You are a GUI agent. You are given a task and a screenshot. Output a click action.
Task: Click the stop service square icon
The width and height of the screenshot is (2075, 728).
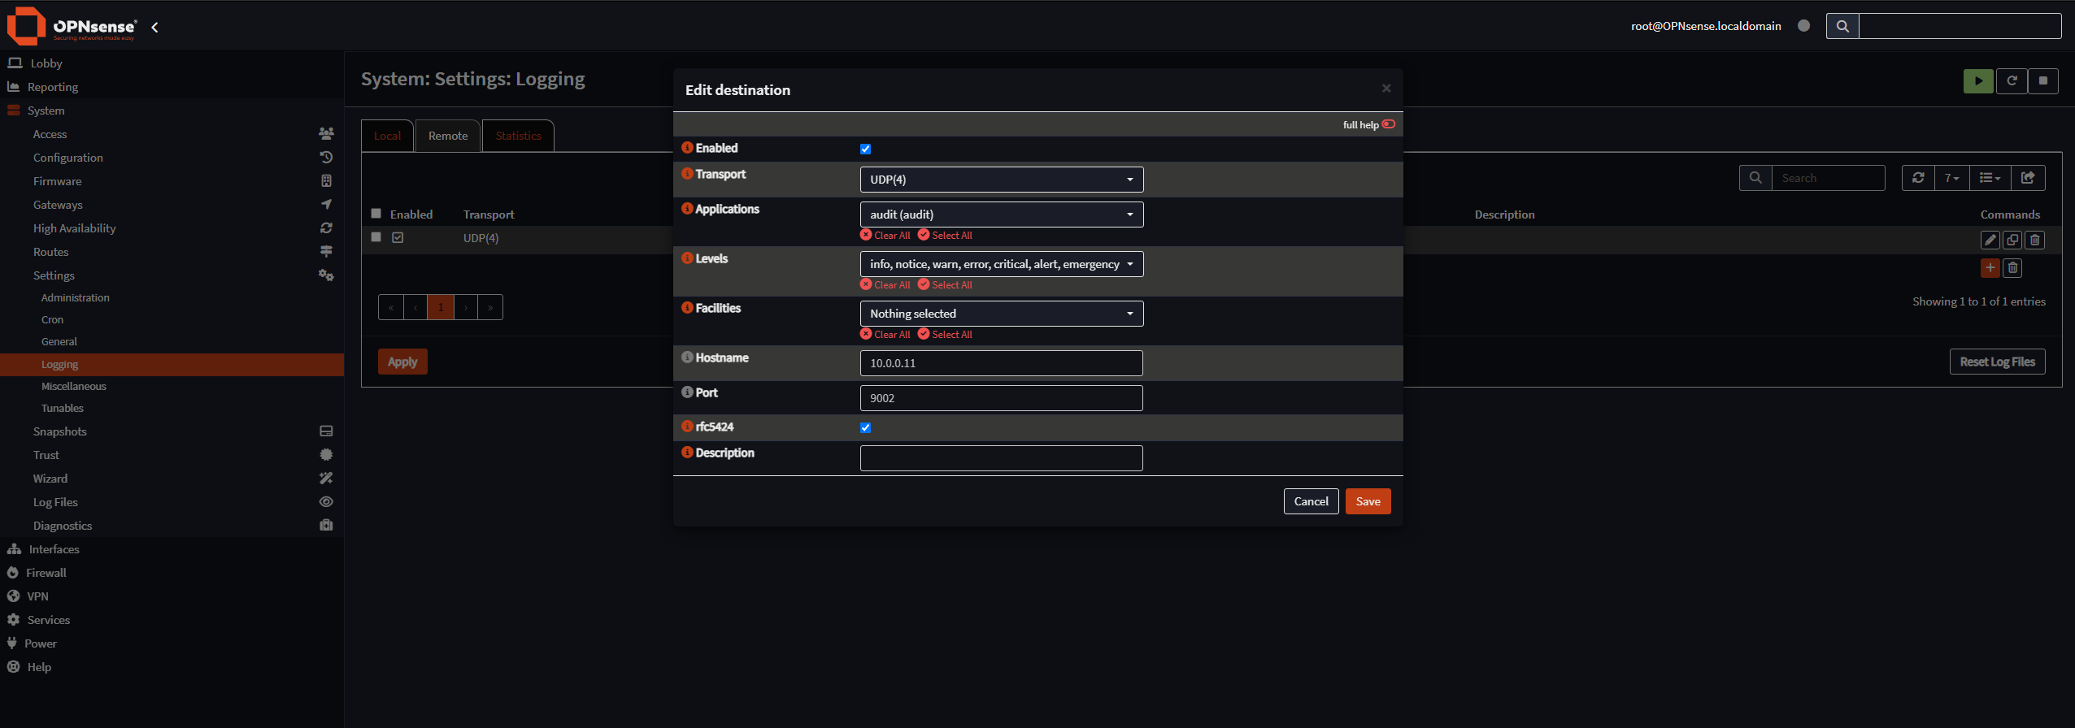(x=2042, y=80)
